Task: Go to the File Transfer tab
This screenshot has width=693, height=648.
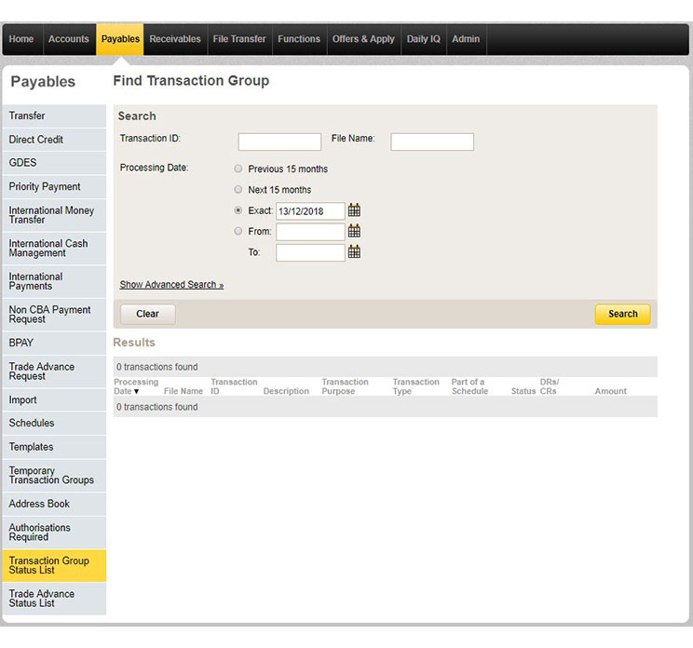Action: coord(239,39)
